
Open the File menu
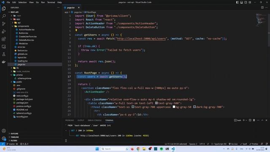click(x=8, y=2)
